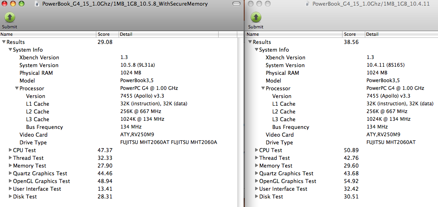
Task: Click the toolbar toggle pill in the 10.5.8 window title bar
Action: point(236,4)
